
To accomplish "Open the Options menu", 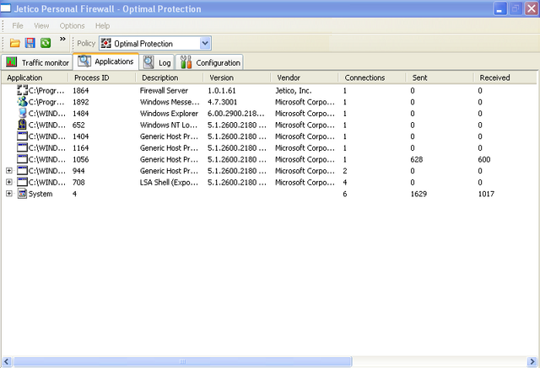I will (x=72, y=26).
